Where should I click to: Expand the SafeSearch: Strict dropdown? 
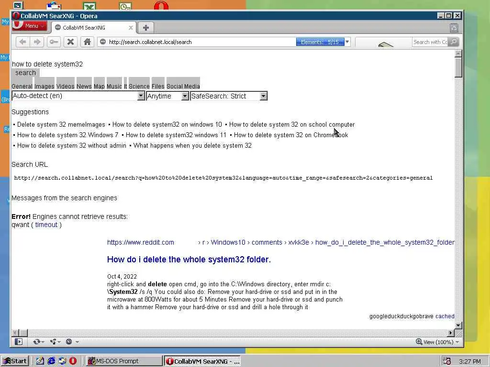[x=264, y=96]
